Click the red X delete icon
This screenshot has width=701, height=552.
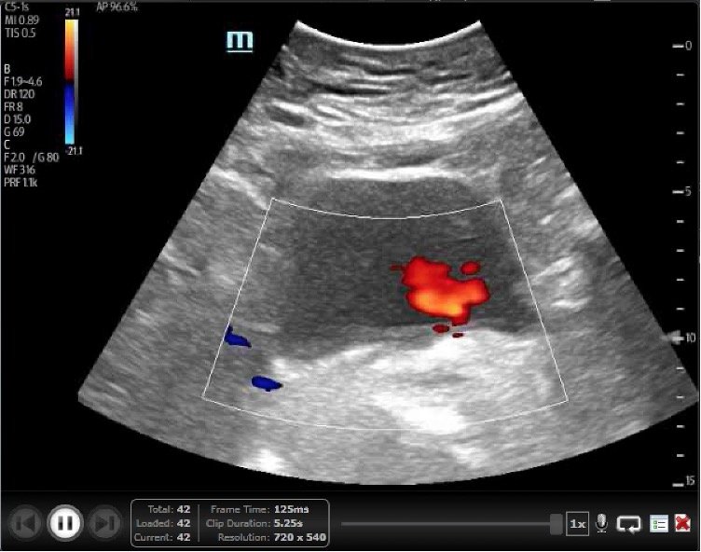(x=683, y=524)
